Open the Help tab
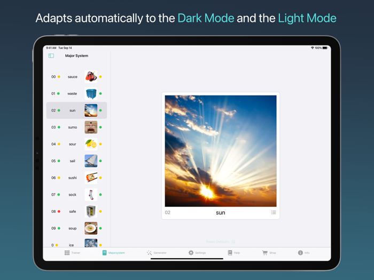This screenshot has height=280, width=374. [234, 253]
